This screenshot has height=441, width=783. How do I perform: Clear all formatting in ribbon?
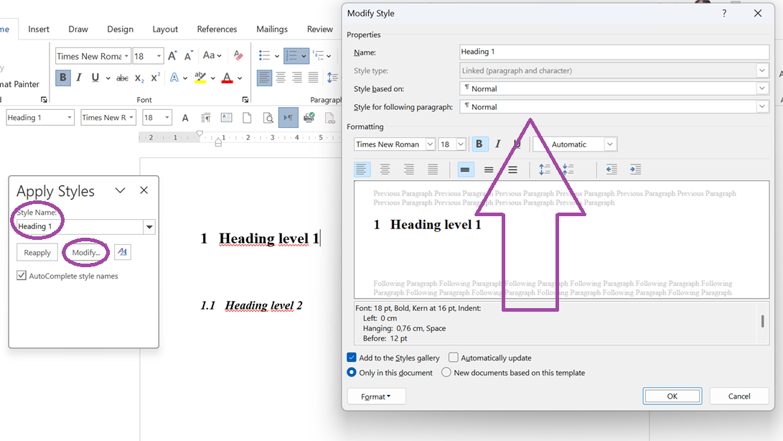tap(238, 55)
